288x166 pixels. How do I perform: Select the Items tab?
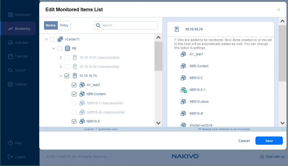[x=51, y=26]
